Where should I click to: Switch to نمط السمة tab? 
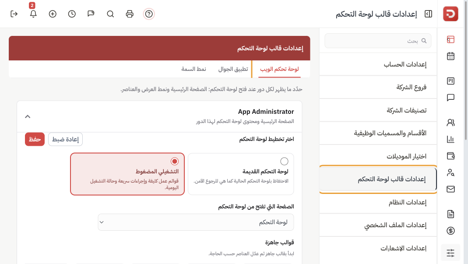point(194,69)
